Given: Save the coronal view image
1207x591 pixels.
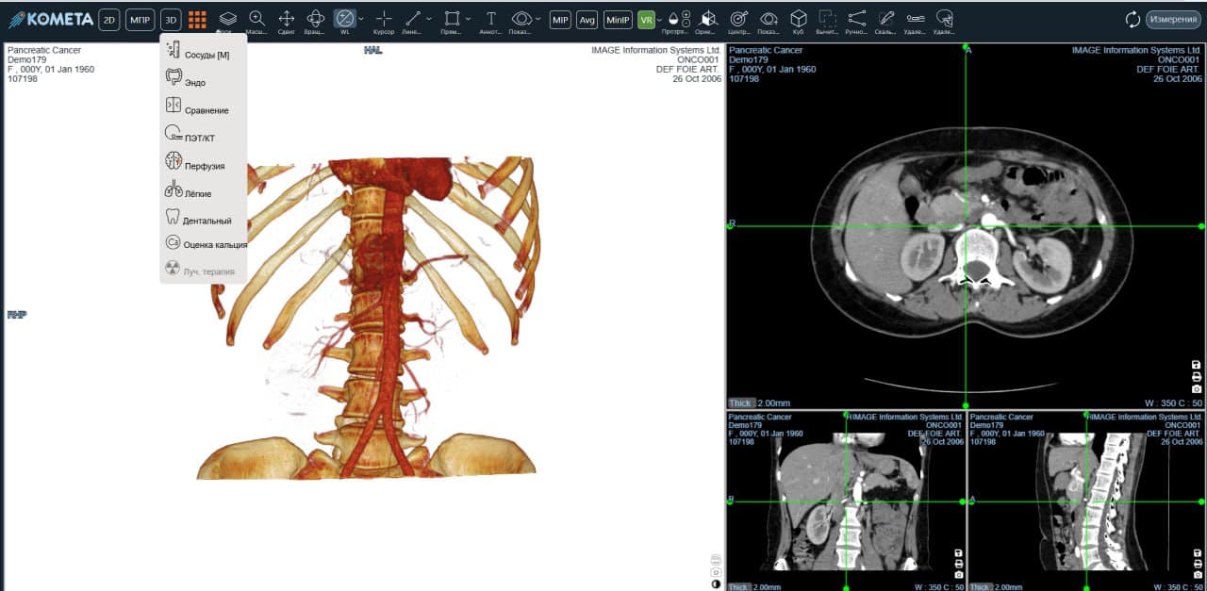Looking at the screenshot, I should pos(958,552).
